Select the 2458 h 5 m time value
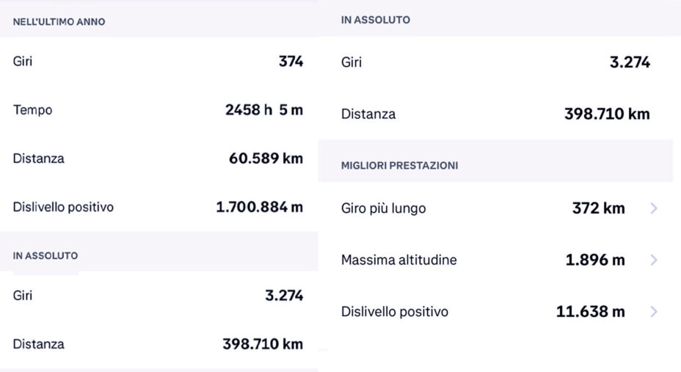This screenshot has height=372, width=681. 264,110
